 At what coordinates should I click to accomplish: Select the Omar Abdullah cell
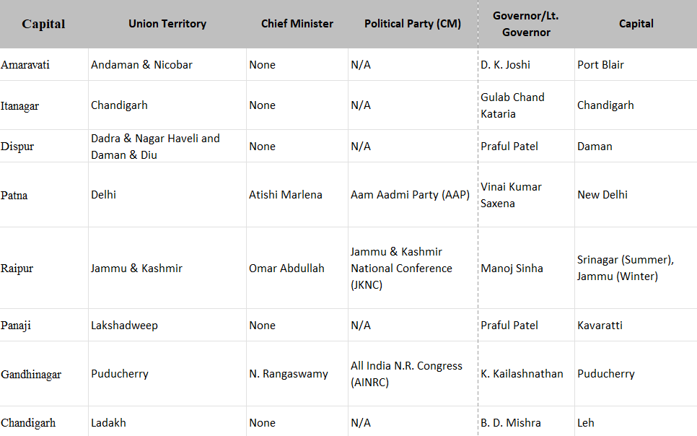(x=286, y=269)
